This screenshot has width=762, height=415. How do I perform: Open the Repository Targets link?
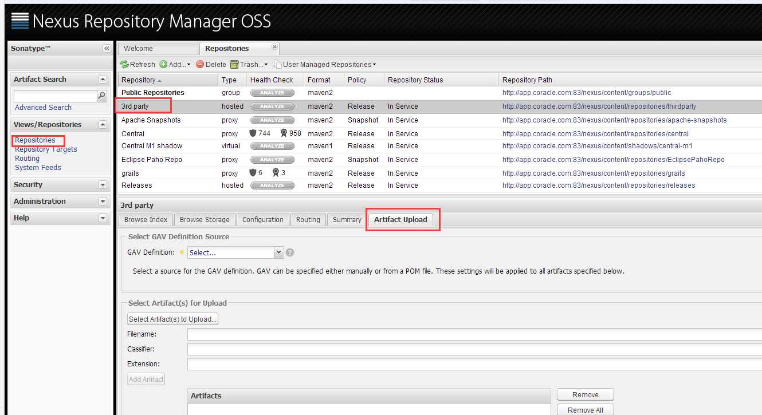point(46,149)
